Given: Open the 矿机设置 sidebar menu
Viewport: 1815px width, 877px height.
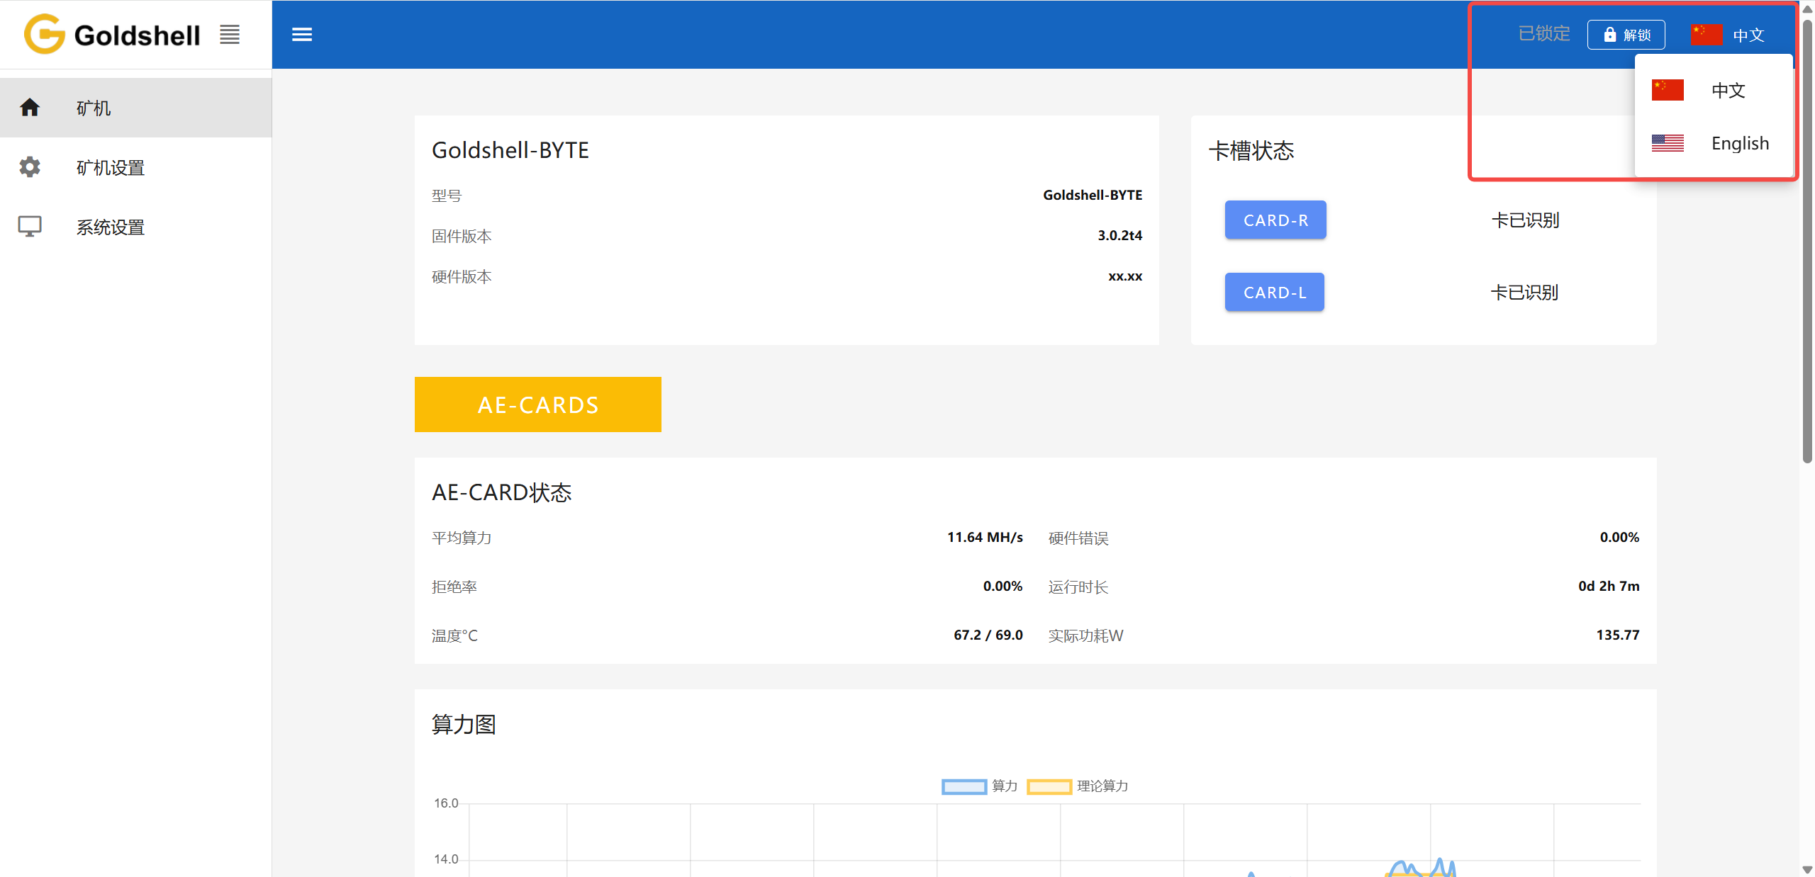Looking at the screenshot, I should tap(110, 167).
